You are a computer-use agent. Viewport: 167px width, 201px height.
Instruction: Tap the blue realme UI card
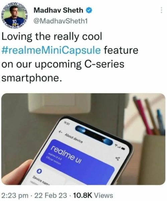(77, 160)
